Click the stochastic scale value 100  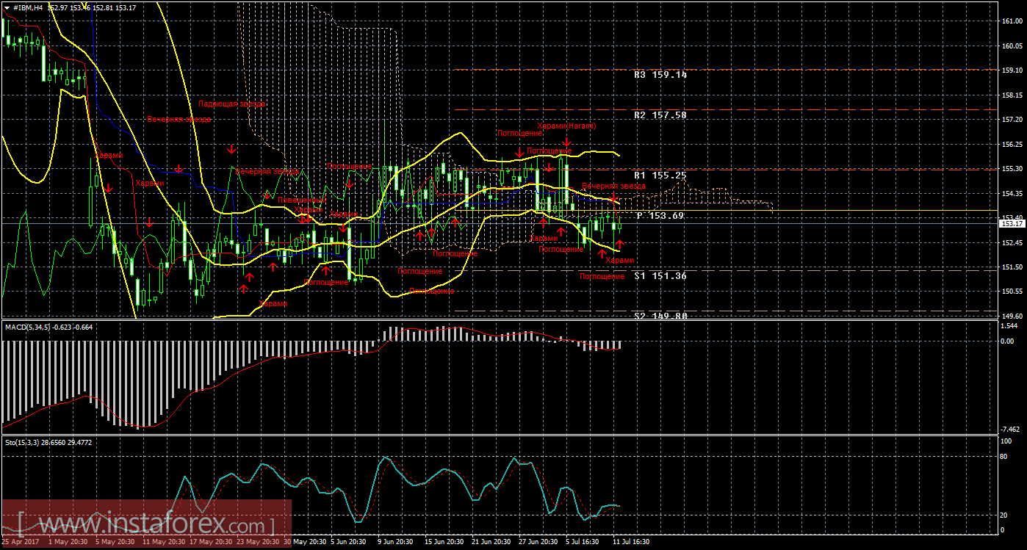(1008, 441)
